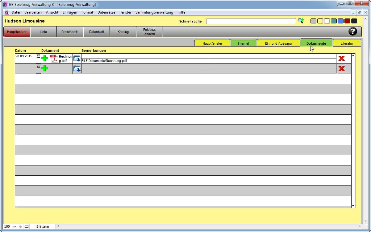Screen dimensions: 371x232
Task: Open calendar picker for the 20.09.2015 date
Action: tap(38, 56)
